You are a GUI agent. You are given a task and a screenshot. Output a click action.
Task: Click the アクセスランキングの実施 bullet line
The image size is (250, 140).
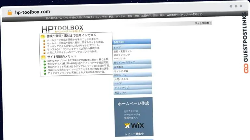pyautogui.click(x=76, y=72)
